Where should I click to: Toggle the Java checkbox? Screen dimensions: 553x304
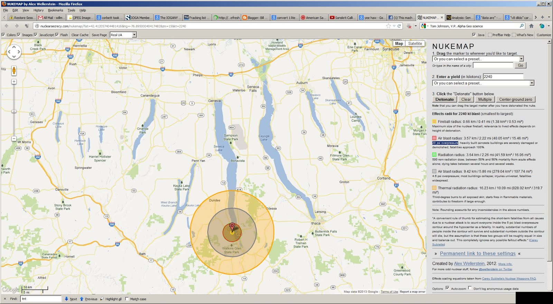474,35
